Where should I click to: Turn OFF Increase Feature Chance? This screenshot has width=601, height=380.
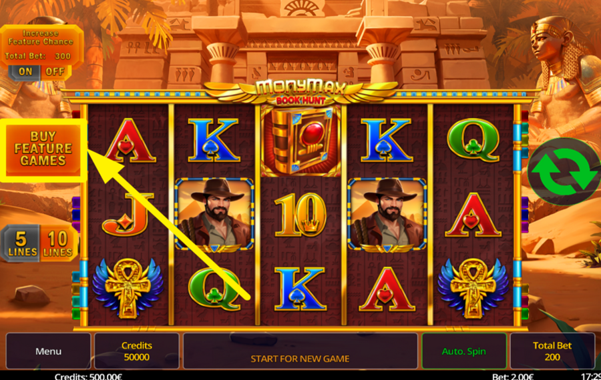coord(55,72)
